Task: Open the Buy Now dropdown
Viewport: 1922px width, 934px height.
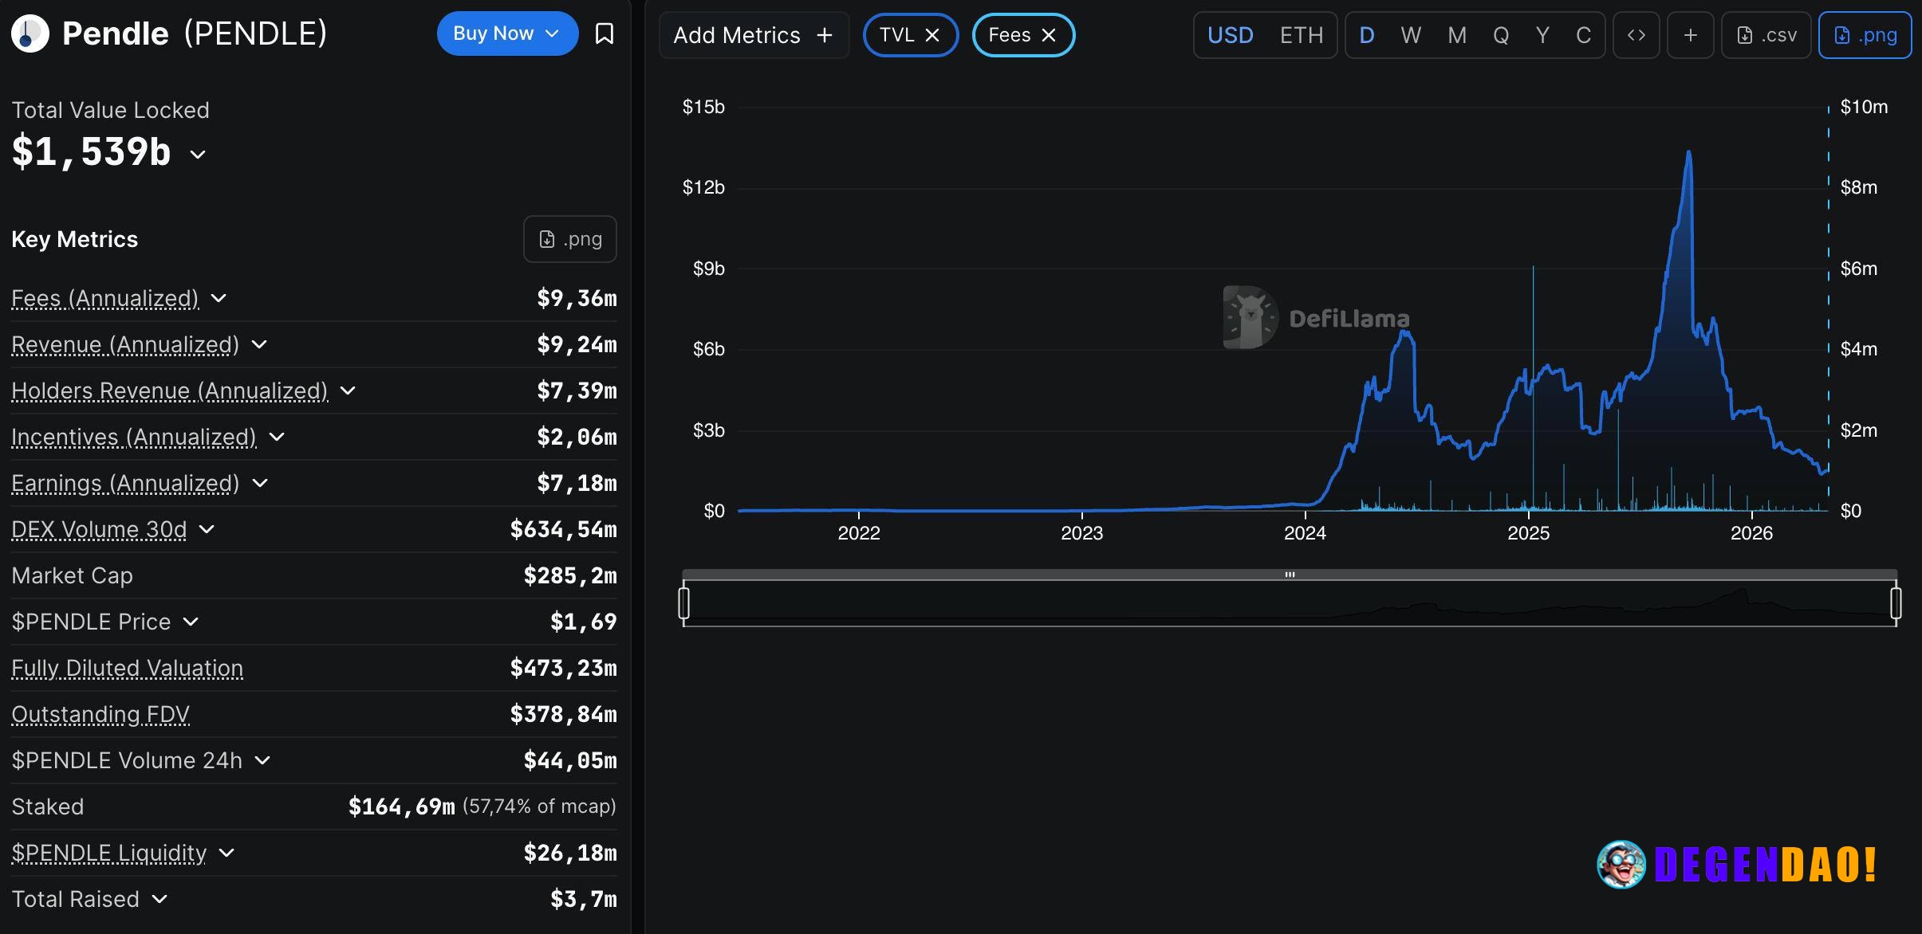Action: pos(507,33)
